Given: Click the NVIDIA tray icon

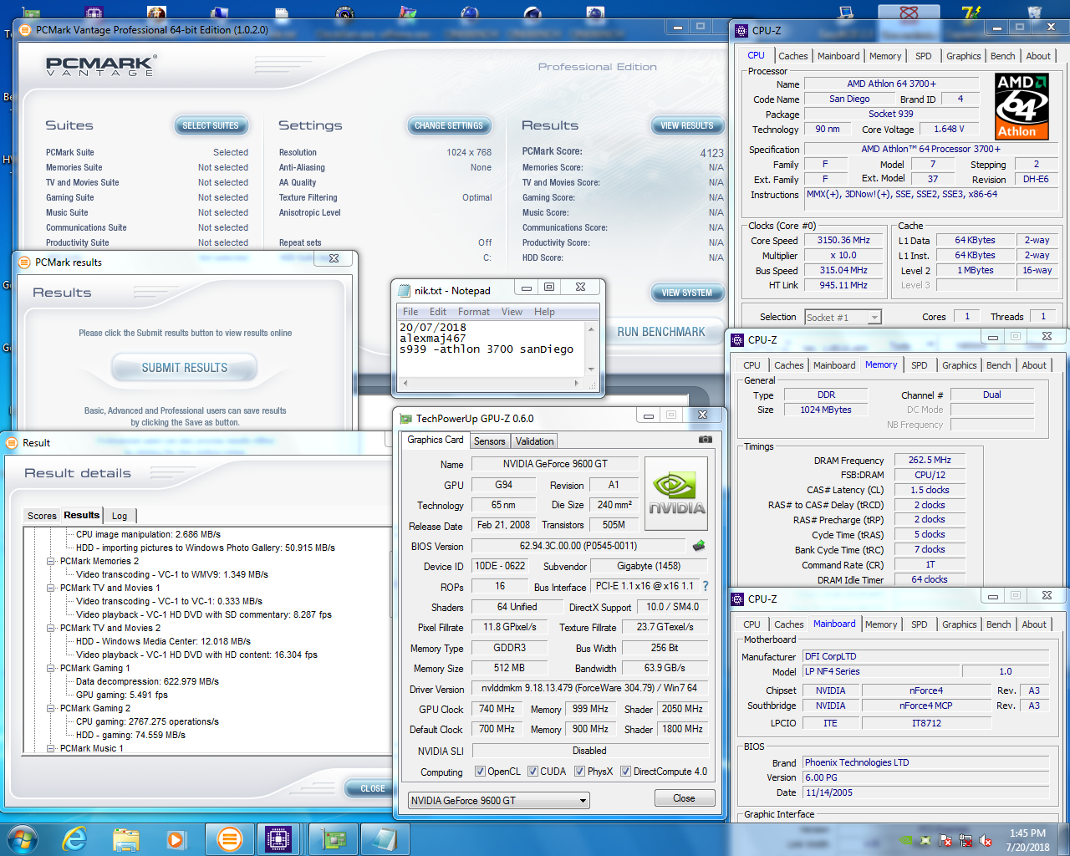Looking at the screenshot, I should click(906, 840).
